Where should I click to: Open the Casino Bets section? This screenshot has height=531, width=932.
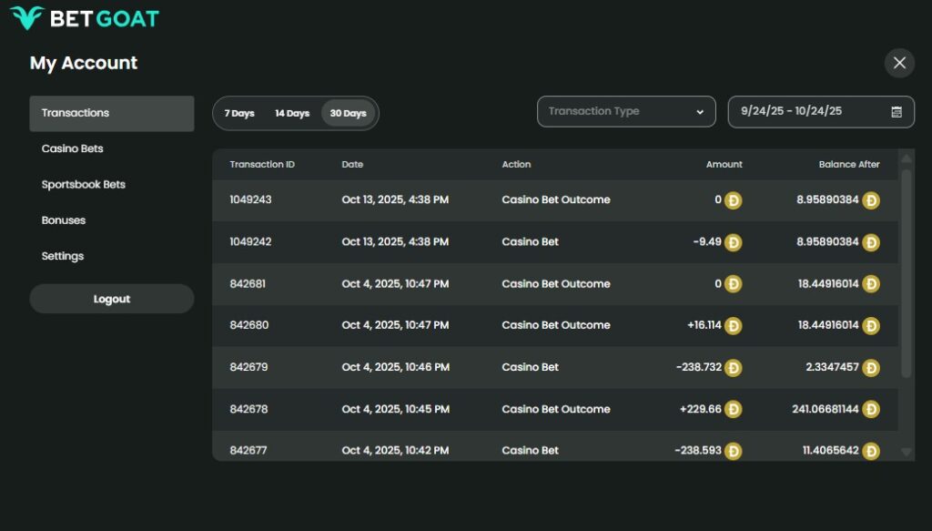[73, 148]
